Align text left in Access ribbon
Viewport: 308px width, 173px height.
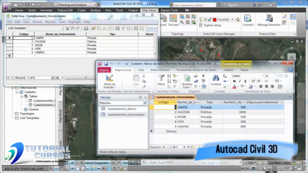261,86
